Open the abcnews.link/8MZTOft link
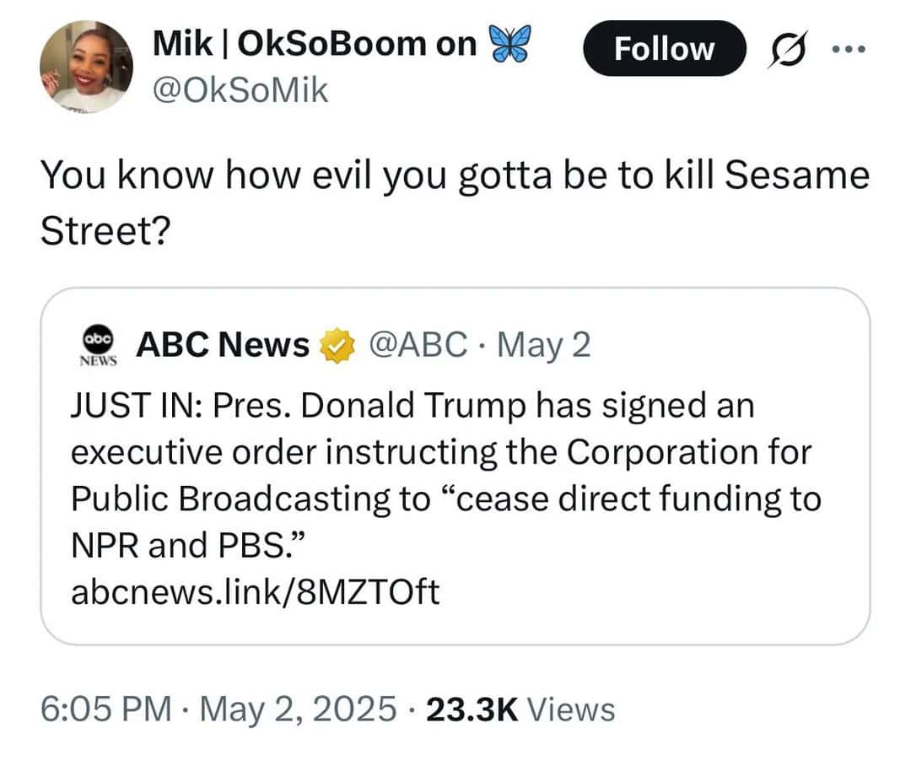 pos(255,592)
